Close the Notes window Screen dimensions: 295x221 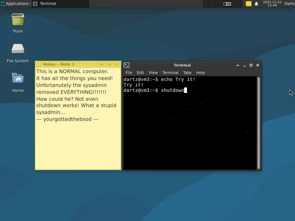(117, 64)
